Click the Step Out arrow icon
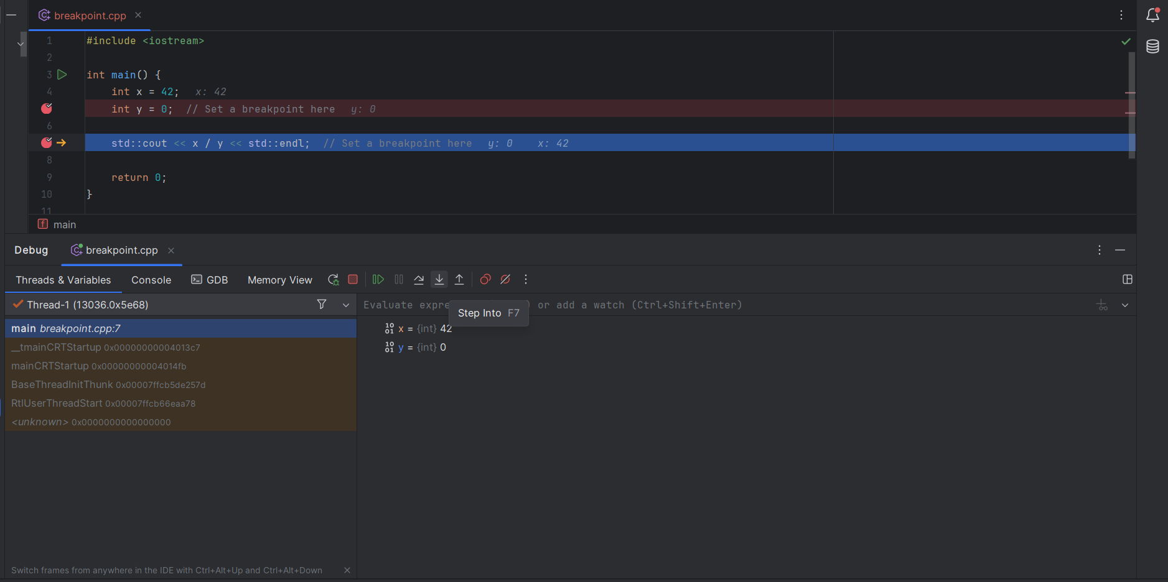The width and height of the screenshot is (1168, 582). [459, 280]
